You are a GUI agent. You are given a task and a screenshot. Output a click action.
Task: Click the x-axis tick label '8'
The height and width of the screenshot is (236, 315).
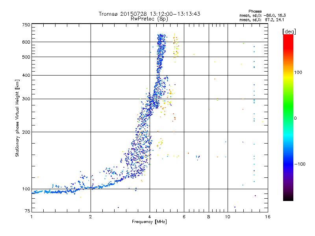coord(209,217)
